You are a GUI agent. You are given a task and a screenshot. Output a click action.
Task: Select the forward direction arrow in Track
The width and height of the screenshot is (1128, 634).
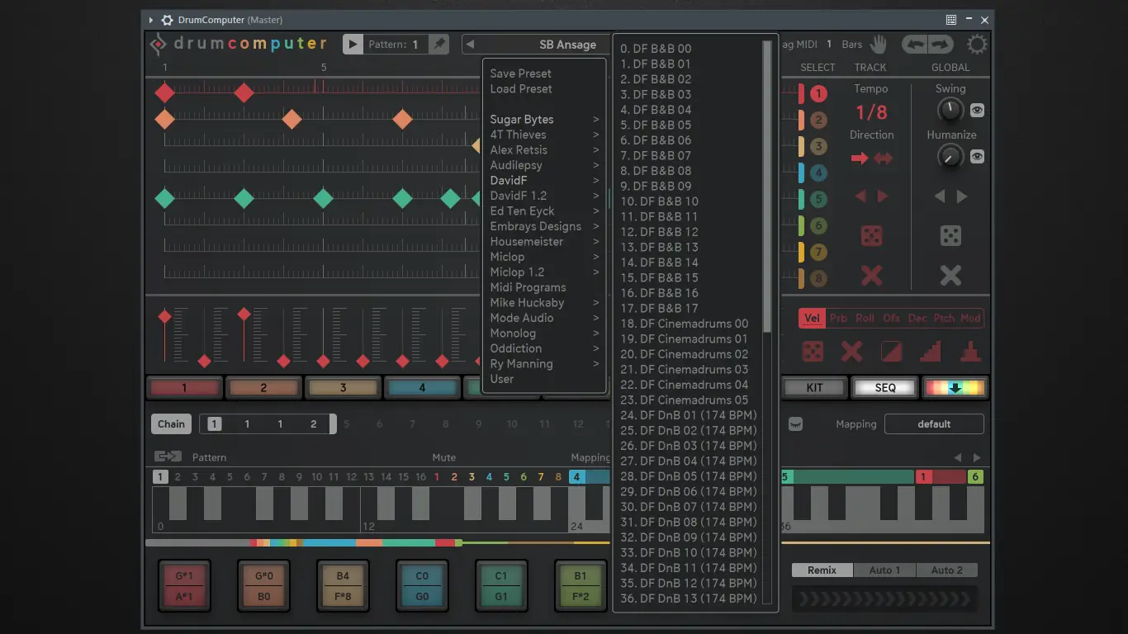coord(860,158)
